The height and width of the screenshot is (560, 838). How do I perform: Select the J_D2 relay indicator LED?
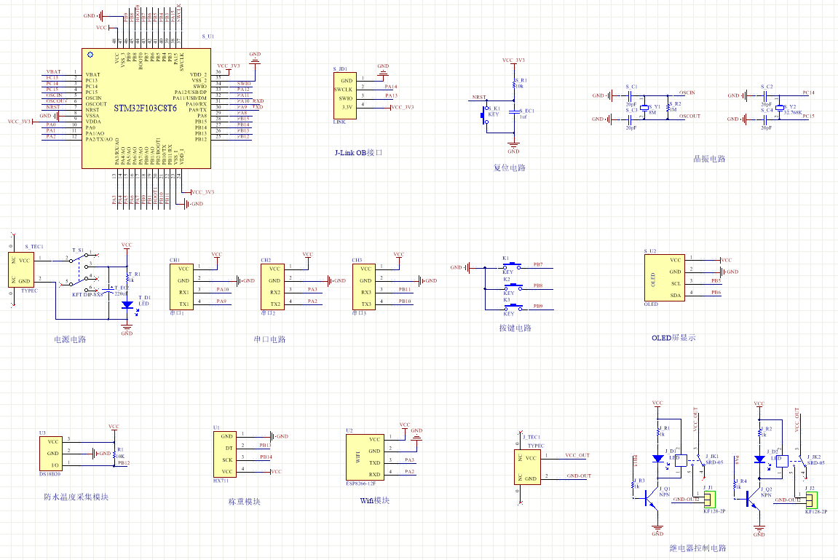(x=759, y=460)
